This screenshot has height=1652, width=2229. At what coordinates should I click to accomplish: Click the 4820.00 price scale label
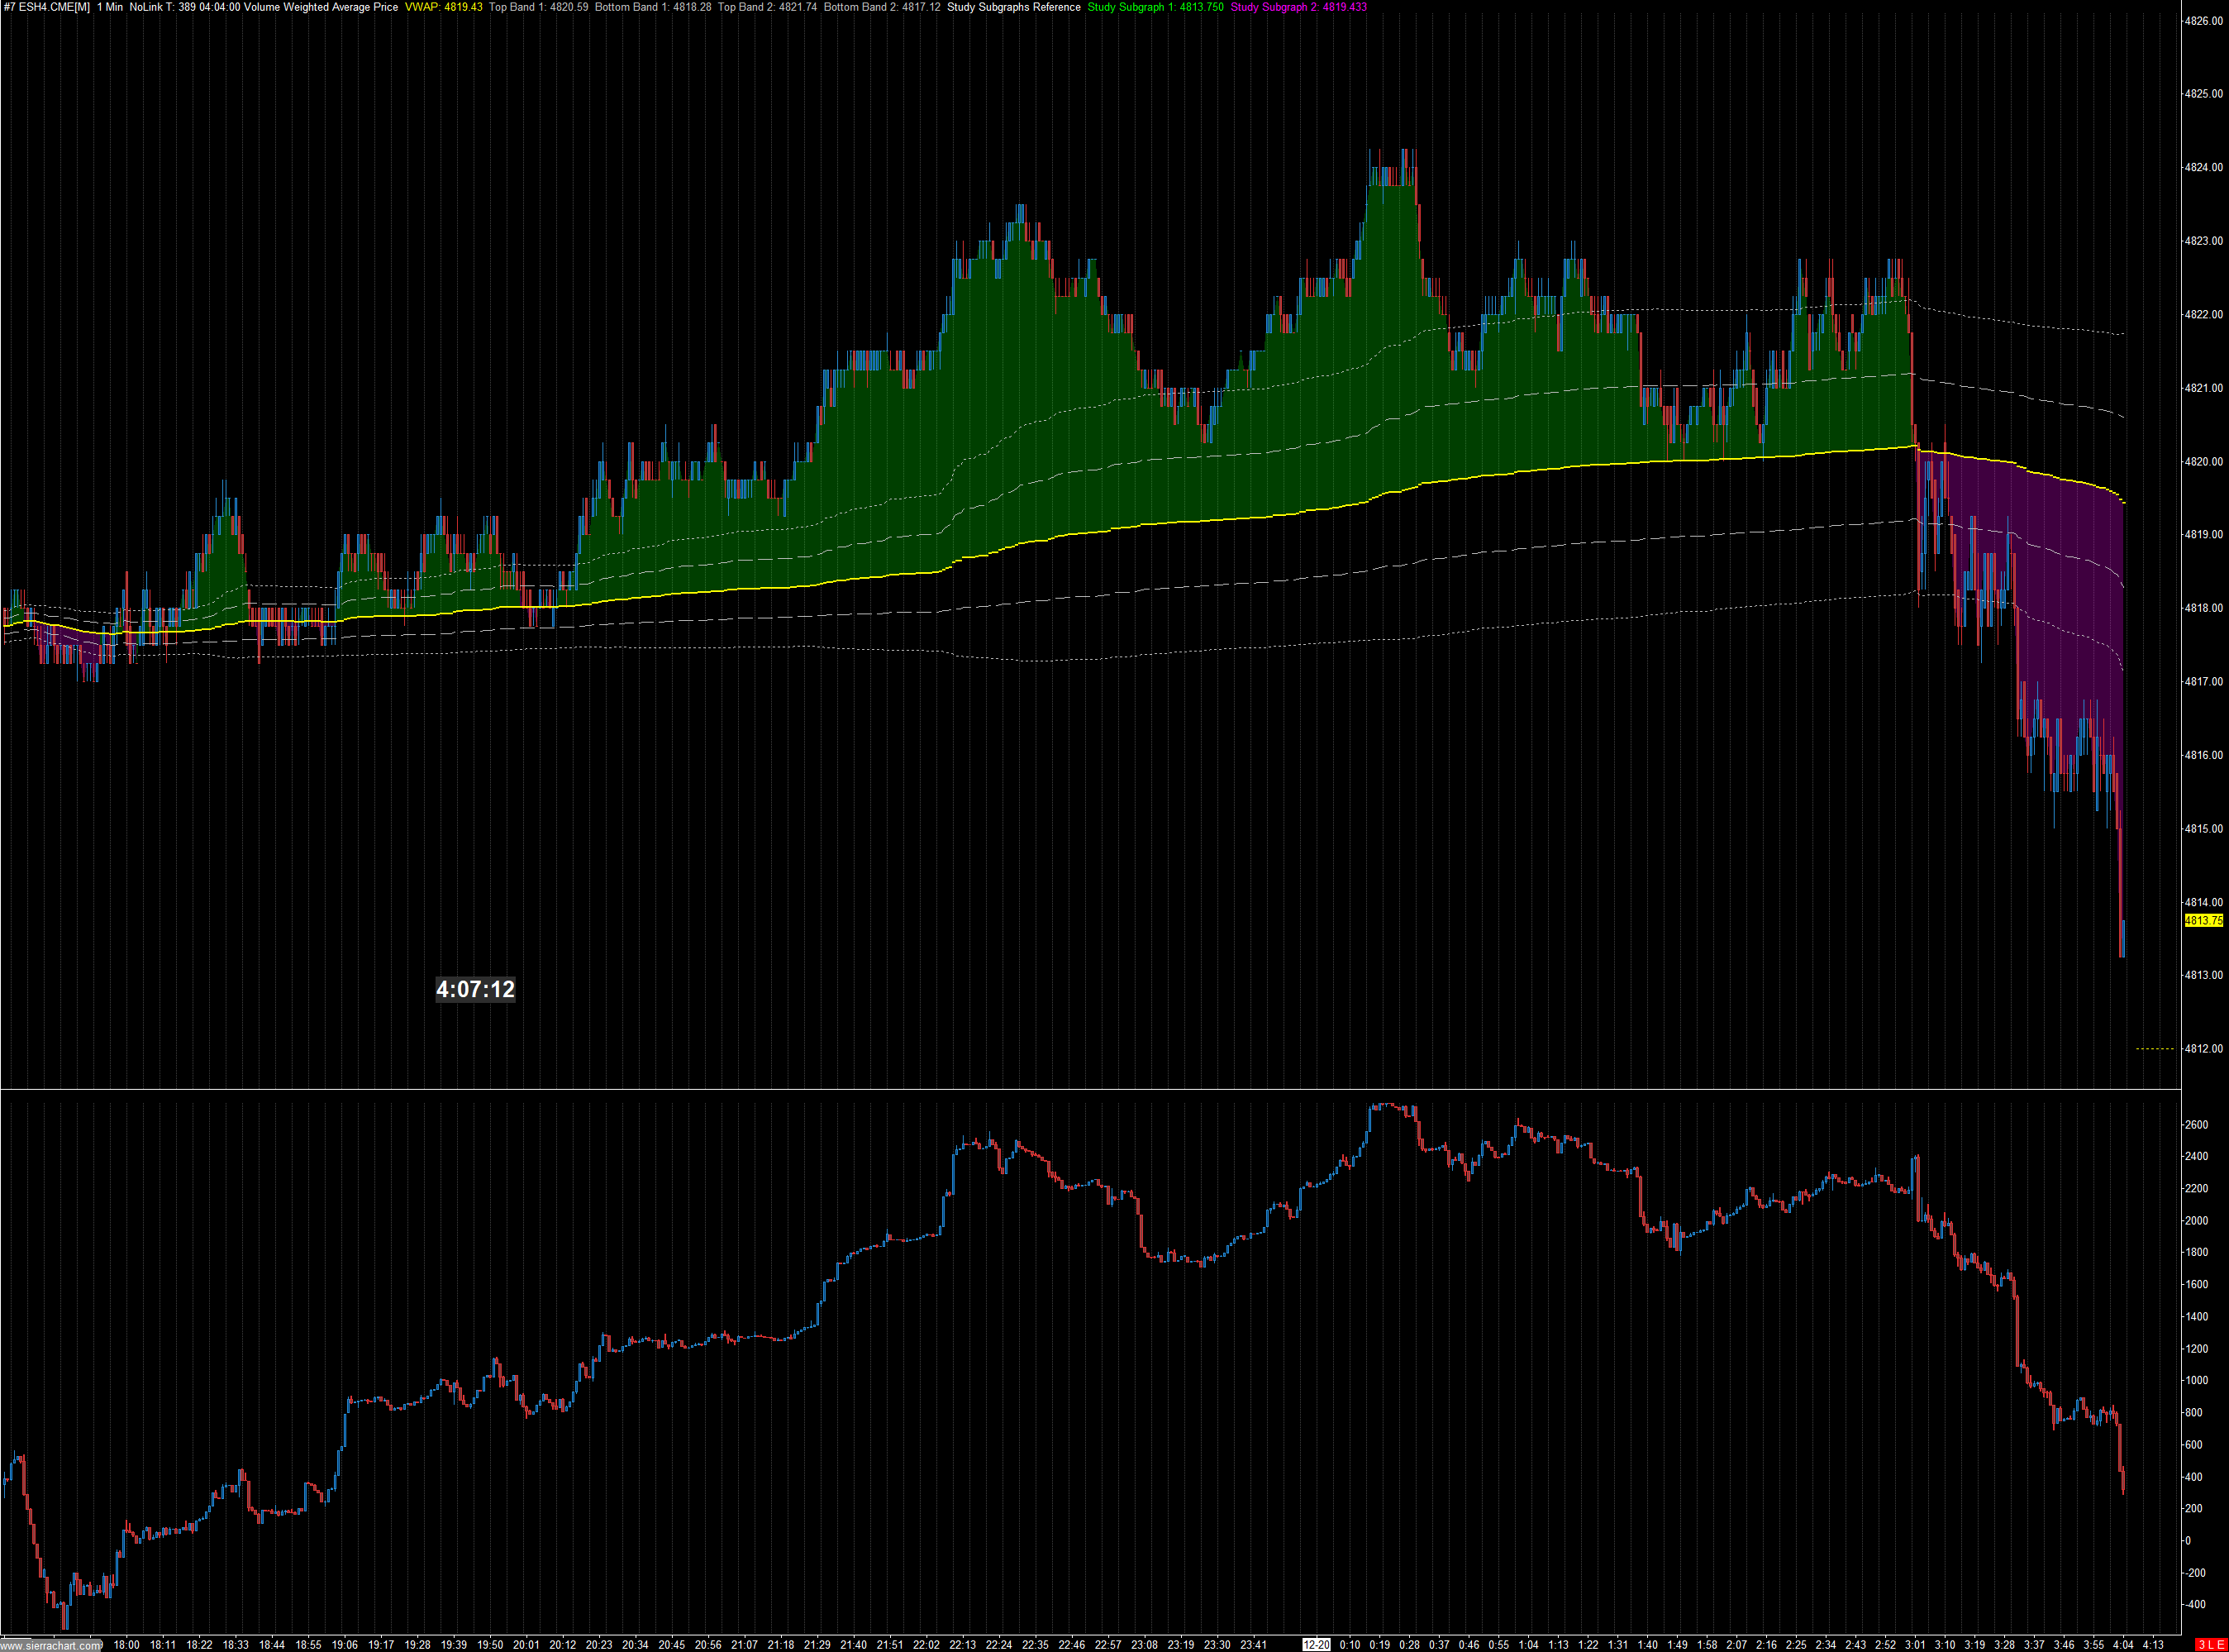tap(2203, 462)
